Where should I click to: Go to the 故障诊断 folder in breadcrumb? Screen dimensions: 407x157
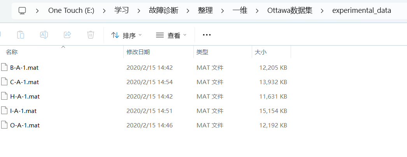coord(163,11)
